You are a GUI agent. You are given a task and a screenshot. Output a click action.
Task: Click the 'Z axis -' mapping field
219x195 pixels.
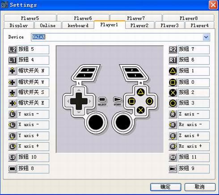click(194, 114)
